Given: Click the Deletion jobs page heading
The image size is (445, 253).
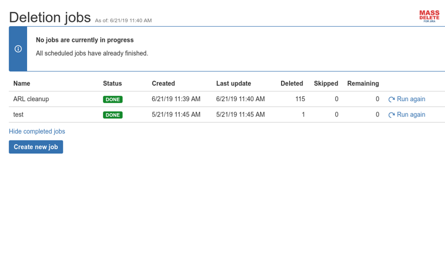Looking at the screenshot, I should [50, 17].
